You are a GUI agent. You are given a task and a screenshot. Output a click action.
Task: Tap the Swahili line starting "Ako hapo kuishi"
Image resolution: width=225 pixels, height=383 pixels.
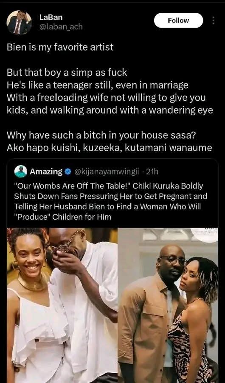point(110,148)
